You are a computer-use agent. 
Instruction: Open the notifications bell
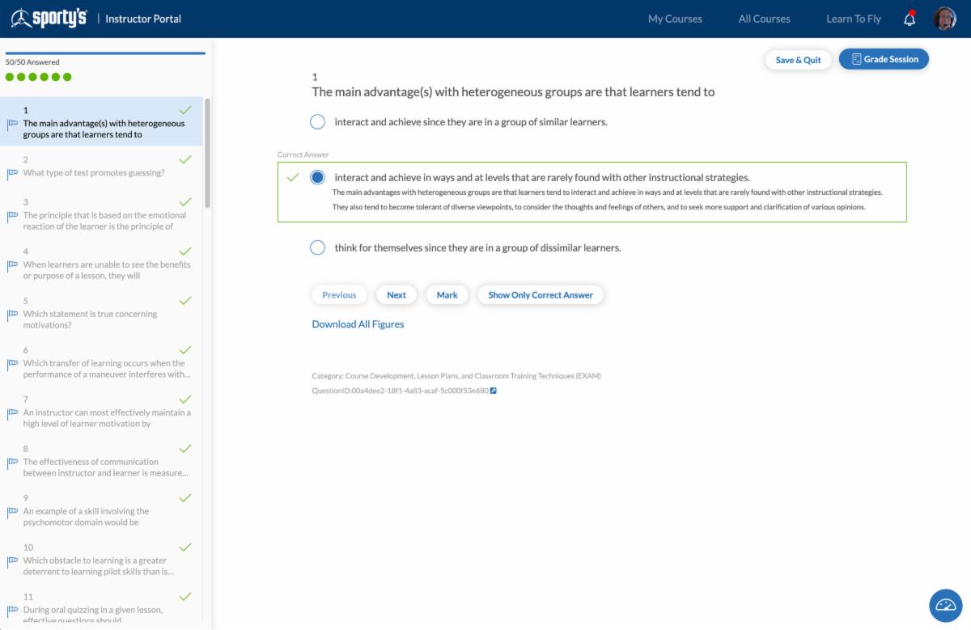point(910,19)
